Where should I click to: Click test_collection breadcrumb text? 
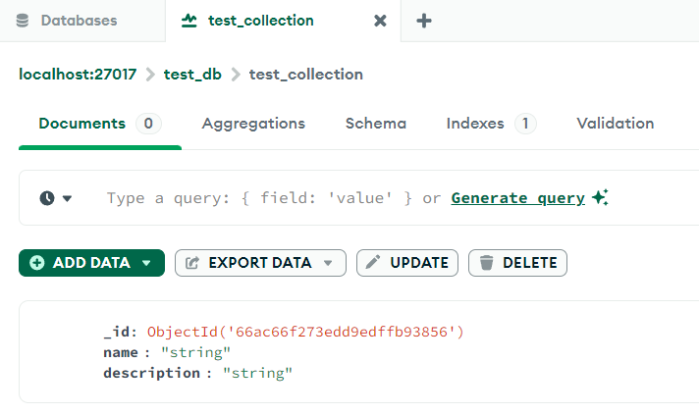[306, 74]
